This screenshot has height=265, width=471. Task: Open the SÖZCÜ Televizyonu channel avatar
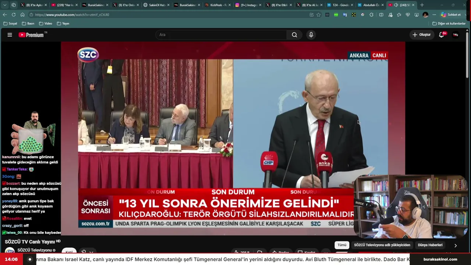[x=10, y=251]
